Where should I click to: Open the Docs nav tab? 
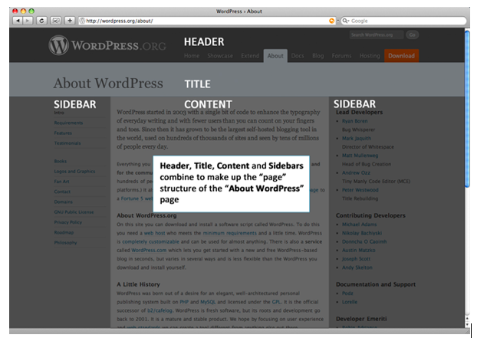(298, 56)
